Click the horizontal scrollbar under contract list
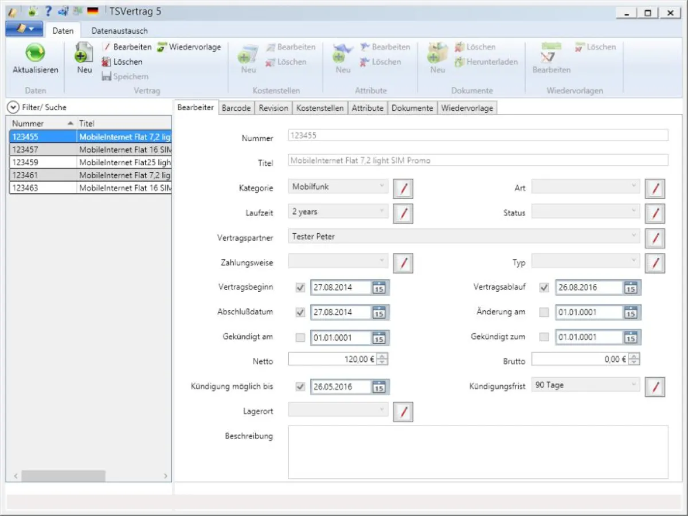This screenshot has width=688, height=516. click(63, 476)
